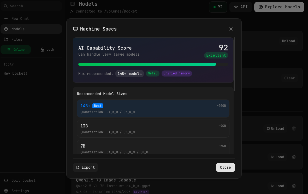The height and width of the screenshot is (194, 308).
Task: Click the Explore Models compass icon
Action: [x=261, y=7]
